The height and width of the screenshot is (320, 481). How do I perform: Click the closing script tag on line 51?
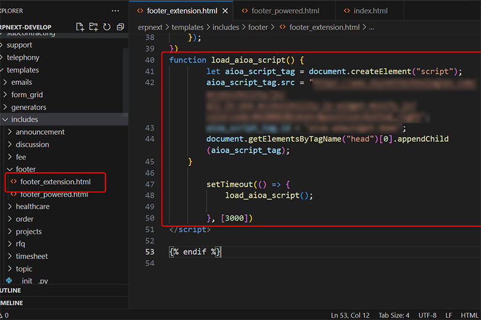[x=190, y=230]
